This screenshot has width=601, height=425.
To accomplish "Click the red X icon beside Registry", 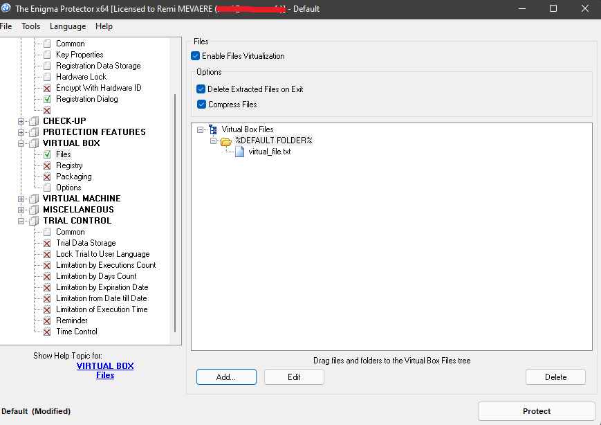I will click(47, 165).
